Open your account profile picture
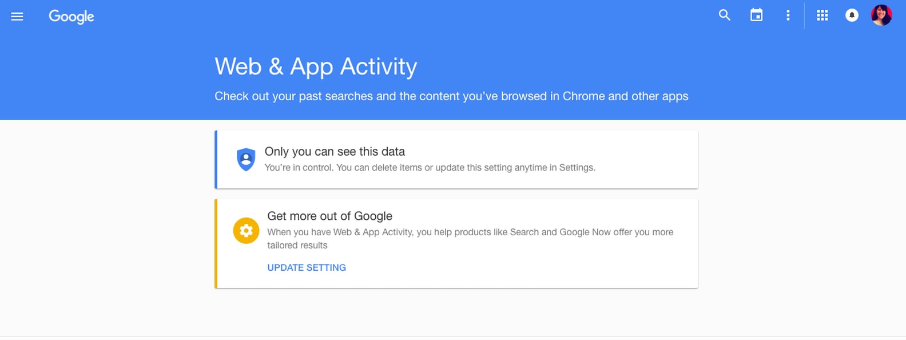 click(882, 15)
